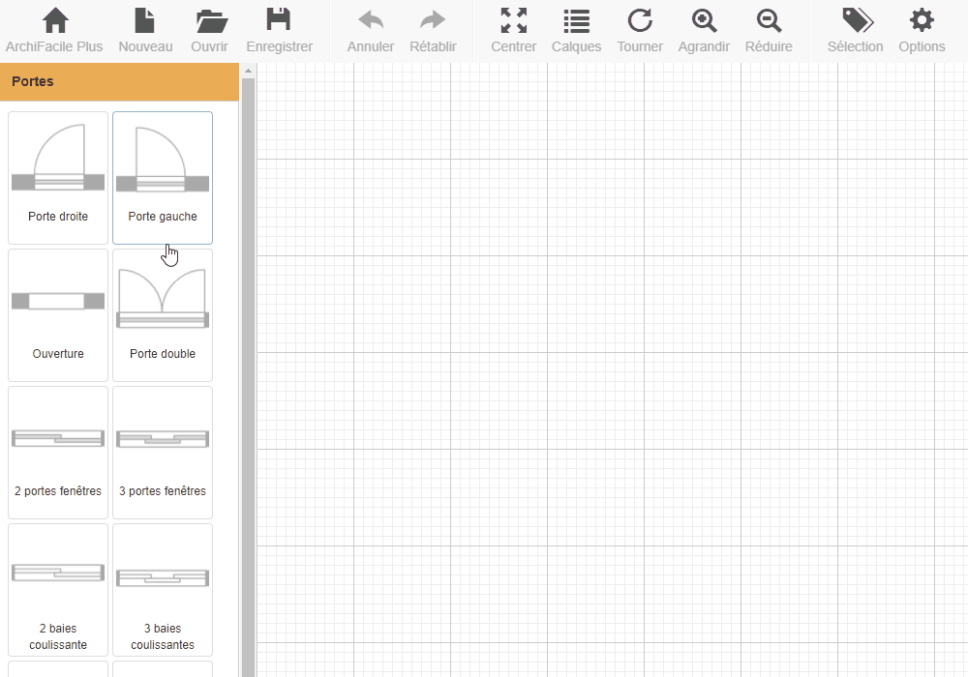The image size is (968, 677).
Task: Zoom in with Agrandir magnifier
Action: click(704, 21)
